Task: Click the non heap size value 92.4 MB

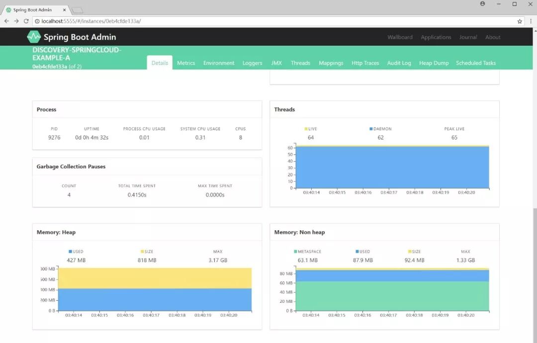Action: [414, 260]
